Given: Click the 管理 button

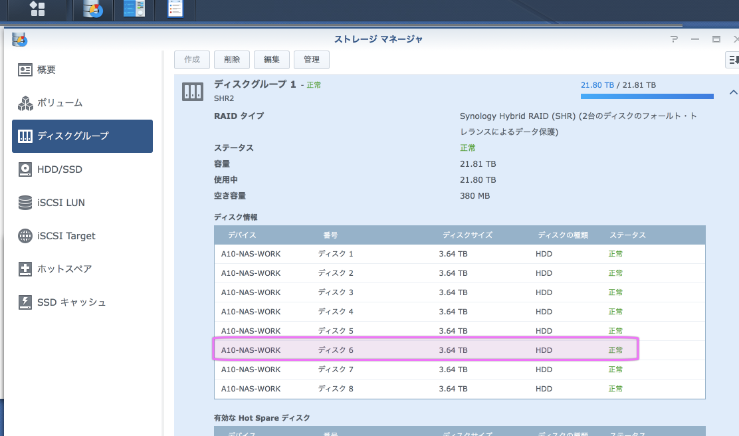Looking at the screenshot, I should pos(312,59).
